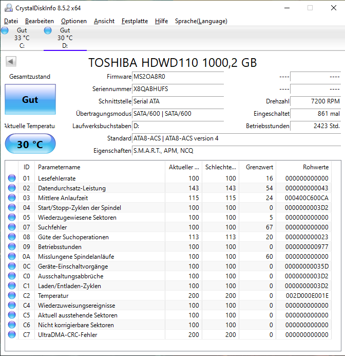Switch to drive C: disk tab

point(22,38)
